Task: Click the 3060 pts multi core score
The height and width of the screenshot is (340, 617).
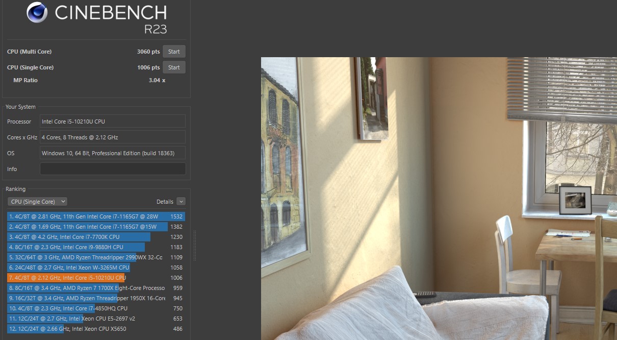Action: coord(148,52)
